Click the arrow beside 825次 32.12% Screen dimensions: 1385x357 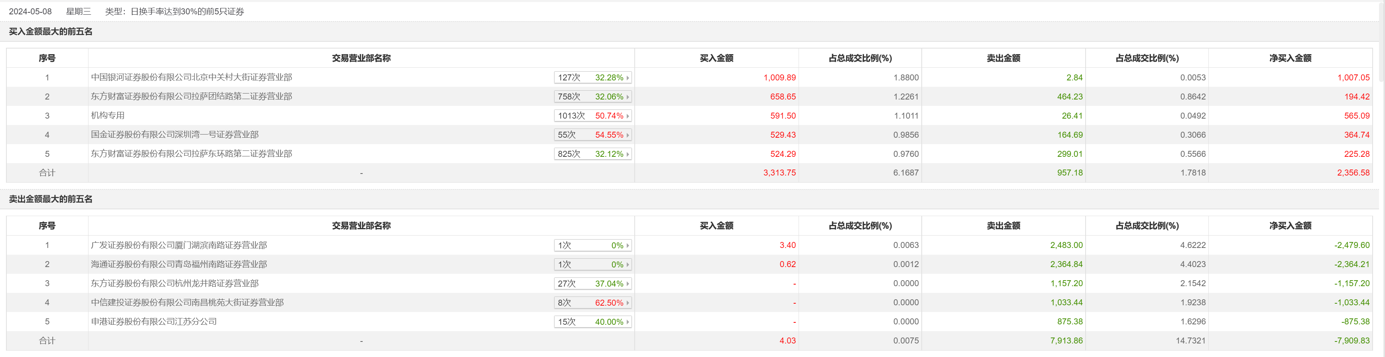coord(628,154)
